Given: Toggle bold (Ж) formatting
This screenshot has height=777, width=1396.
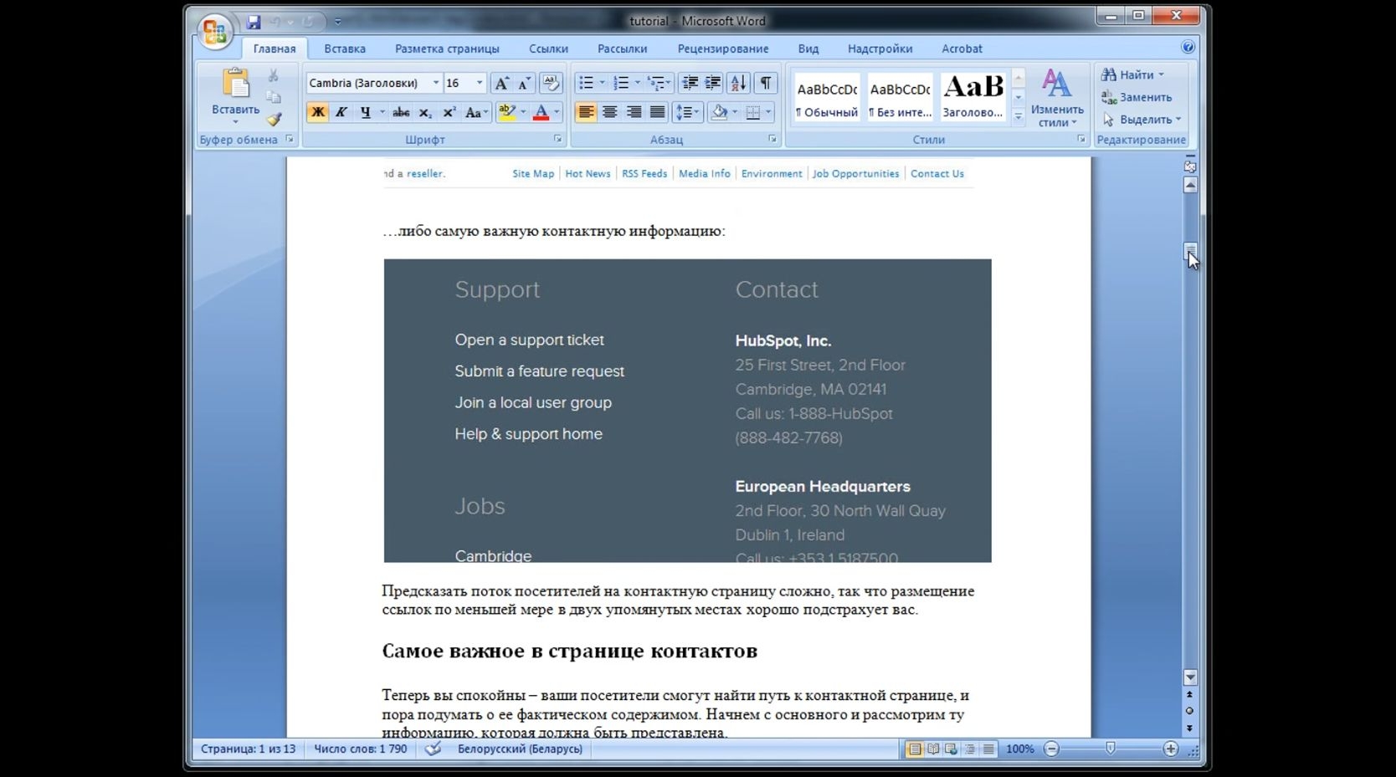Looking at the screenshot, I should coord(317,112).
